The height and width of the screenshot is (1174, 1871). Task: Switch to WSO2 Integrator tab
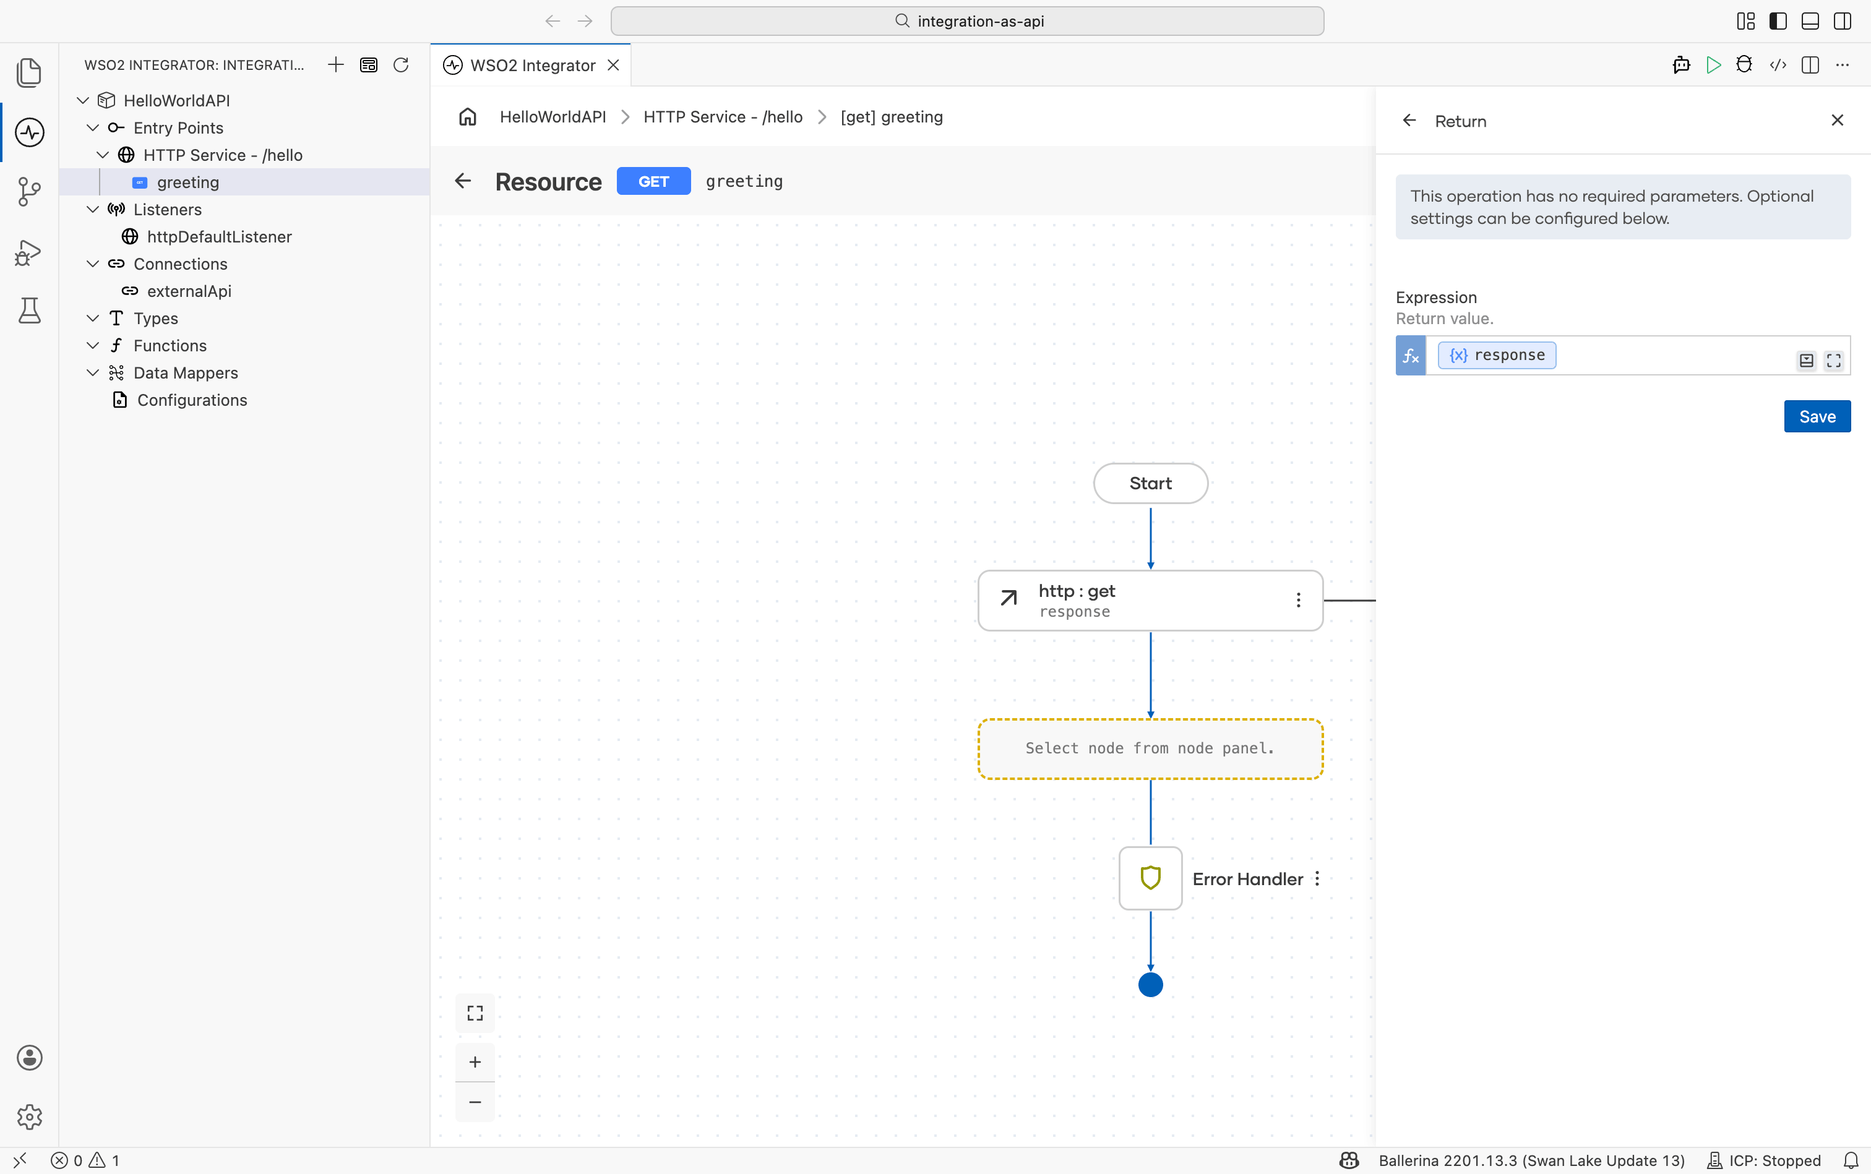[x=532, y=65]
